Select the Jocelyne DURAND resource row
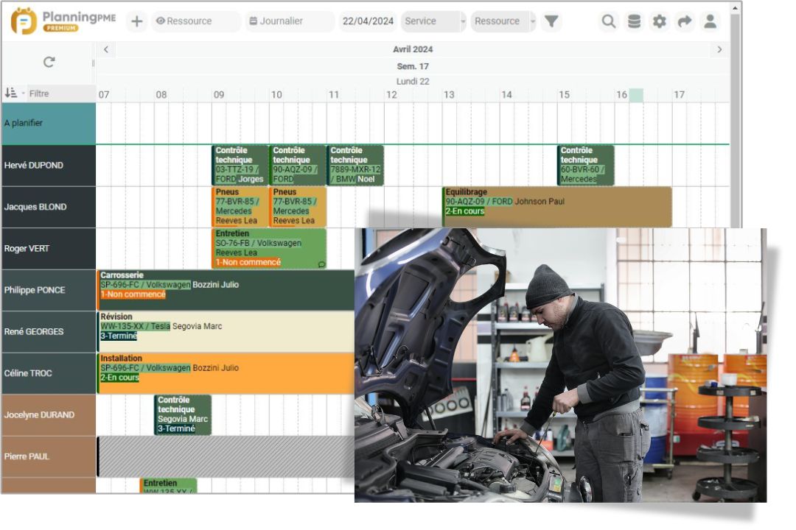 48,415
